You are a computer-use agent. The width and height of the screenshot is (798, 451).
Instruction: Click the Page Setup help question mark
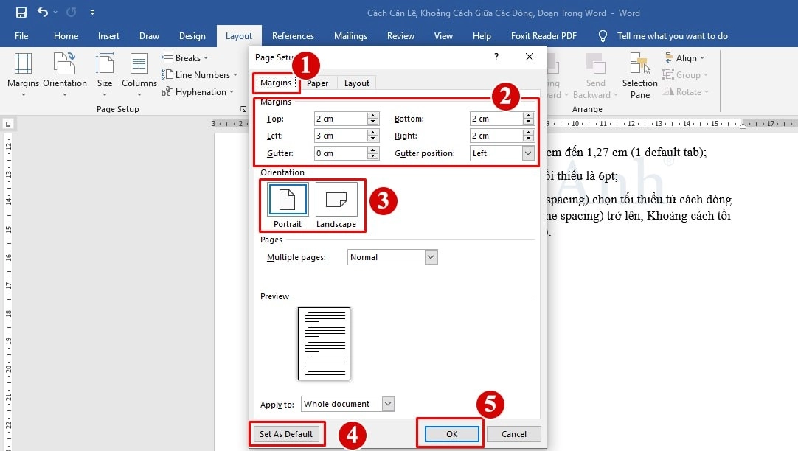tap(496, 57)
